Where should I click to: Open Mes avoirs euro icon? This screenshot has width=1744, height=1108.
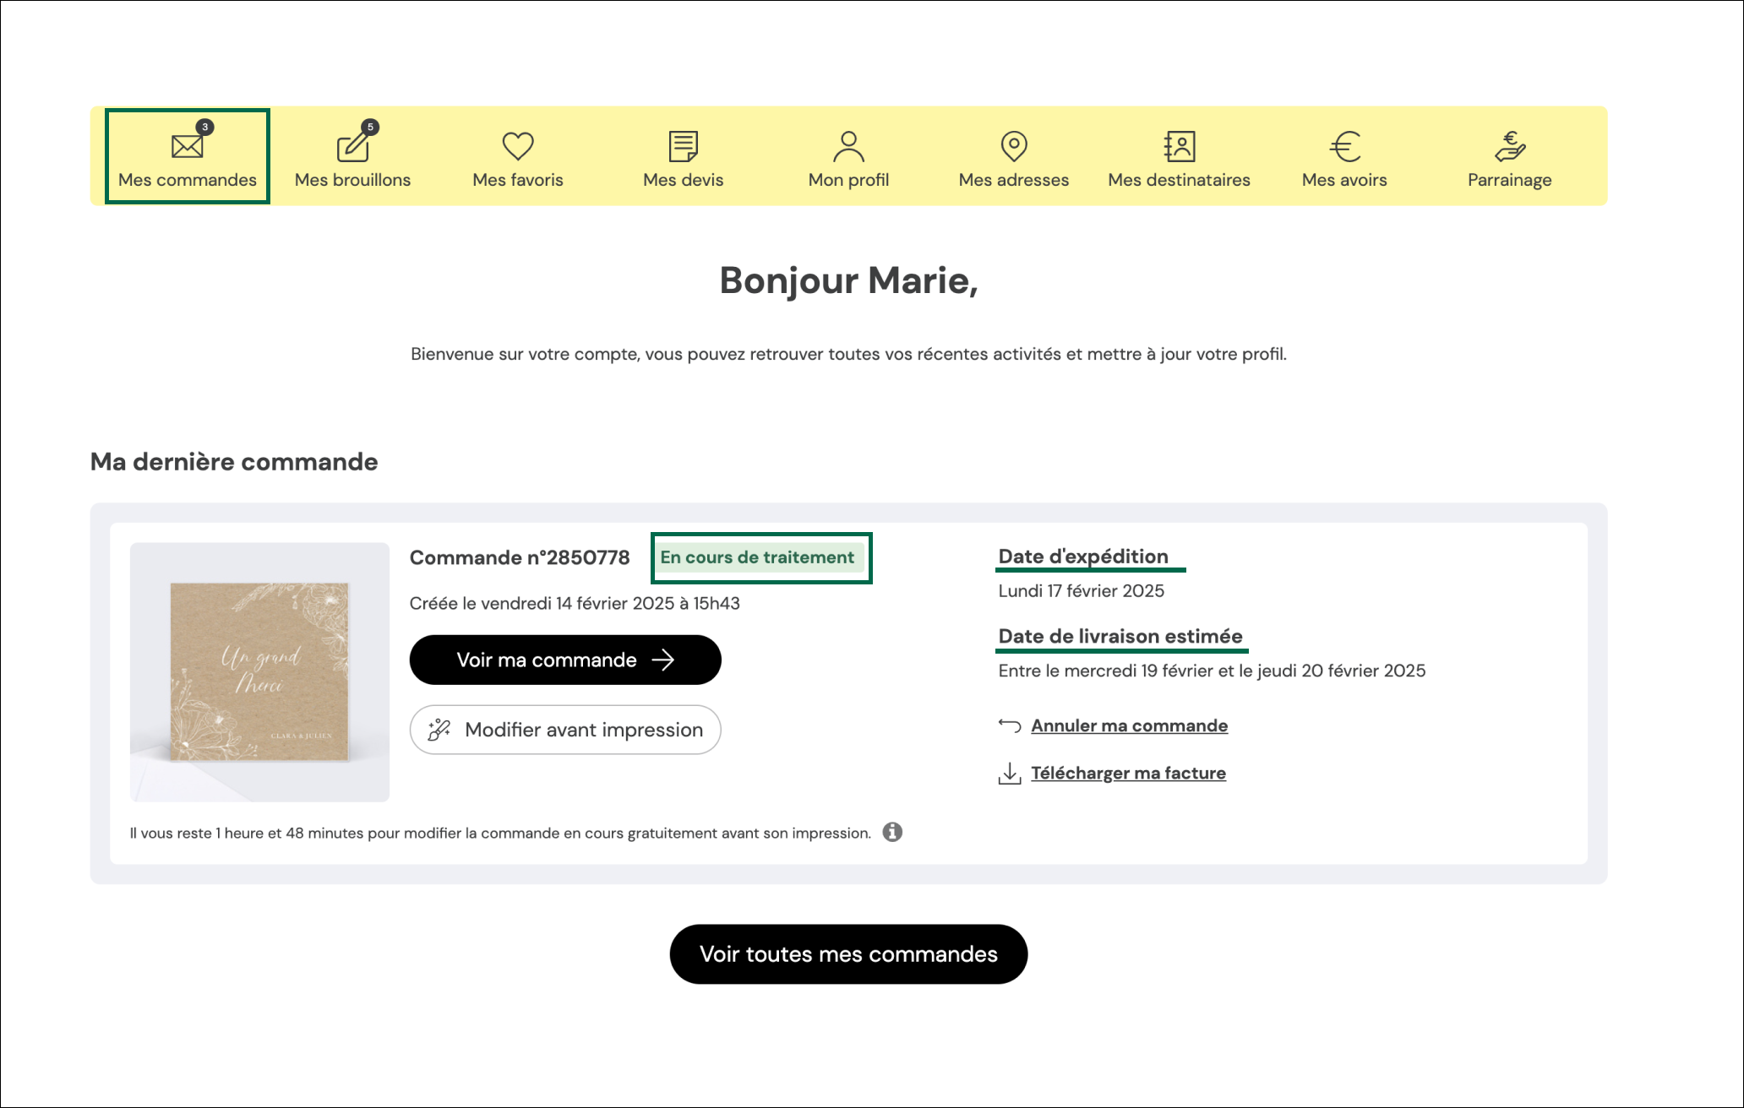tap(1344, 146)
